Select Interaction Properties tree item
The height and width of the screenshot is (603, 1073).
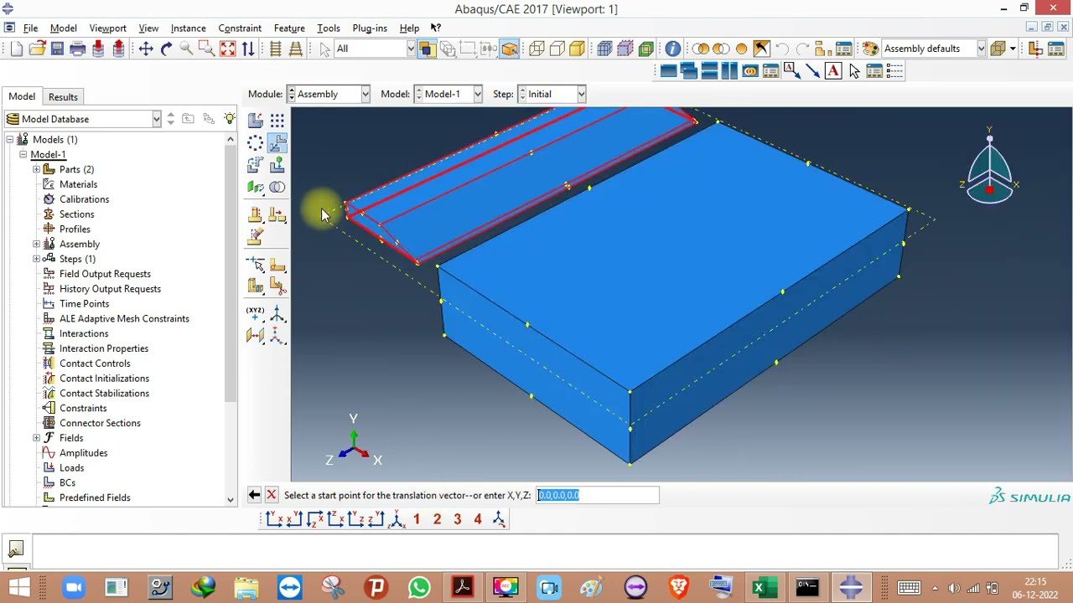pyautogui.click(x=103, y=348)
